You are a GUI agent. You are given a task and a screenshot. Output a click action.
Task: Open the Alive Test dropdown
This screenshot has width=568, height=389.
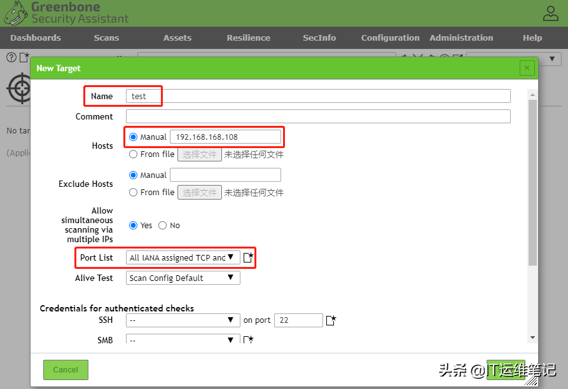point(183,277)
